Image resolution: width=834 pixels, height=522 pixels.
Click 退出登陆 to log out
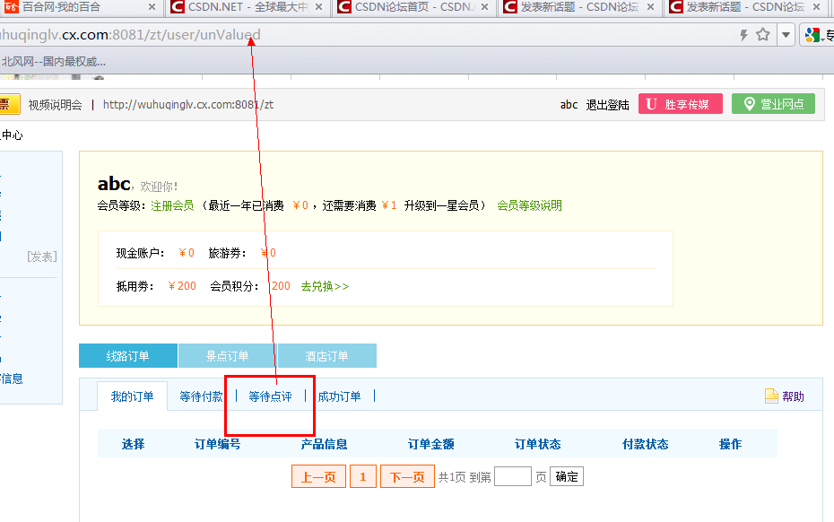607,105
